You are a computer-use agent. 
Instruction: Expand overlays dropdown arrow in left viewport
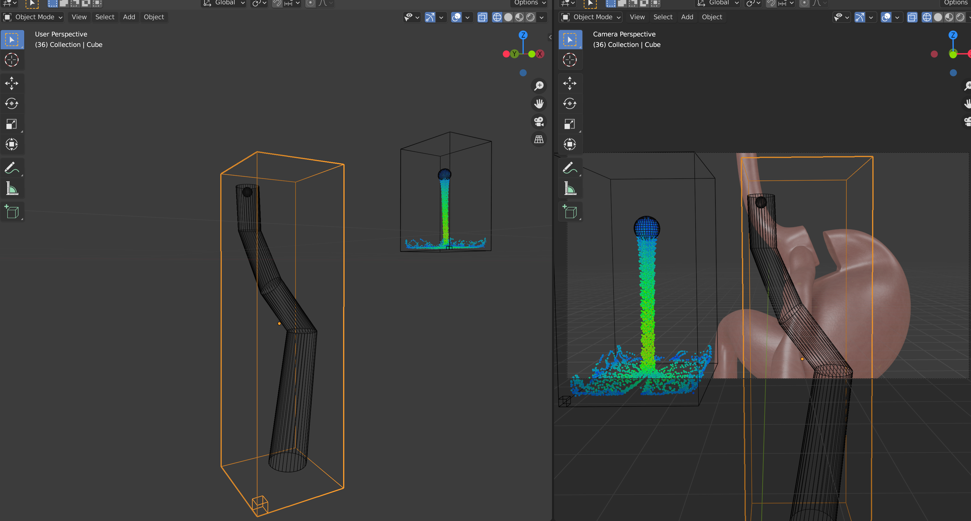(x=467, y=17)
